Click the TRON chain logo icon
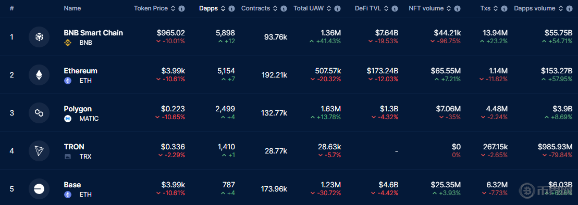The width and height of the screenshot is (578, 205). pos(39,151)
